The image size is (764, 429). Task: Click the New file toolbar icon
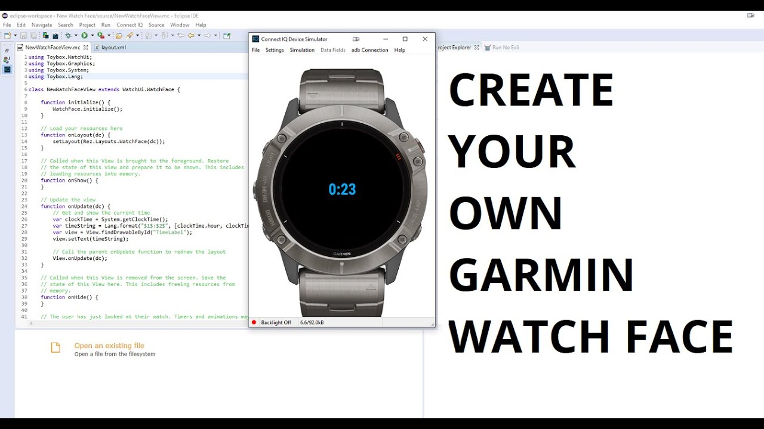point(7,35)
